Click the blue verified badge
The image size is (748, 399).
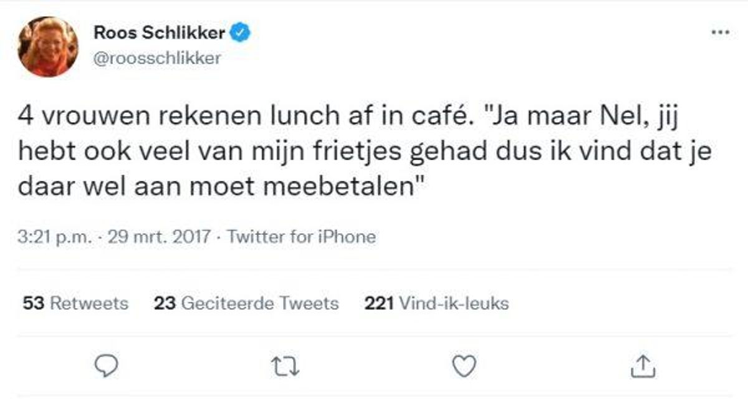tap(241, 34)
